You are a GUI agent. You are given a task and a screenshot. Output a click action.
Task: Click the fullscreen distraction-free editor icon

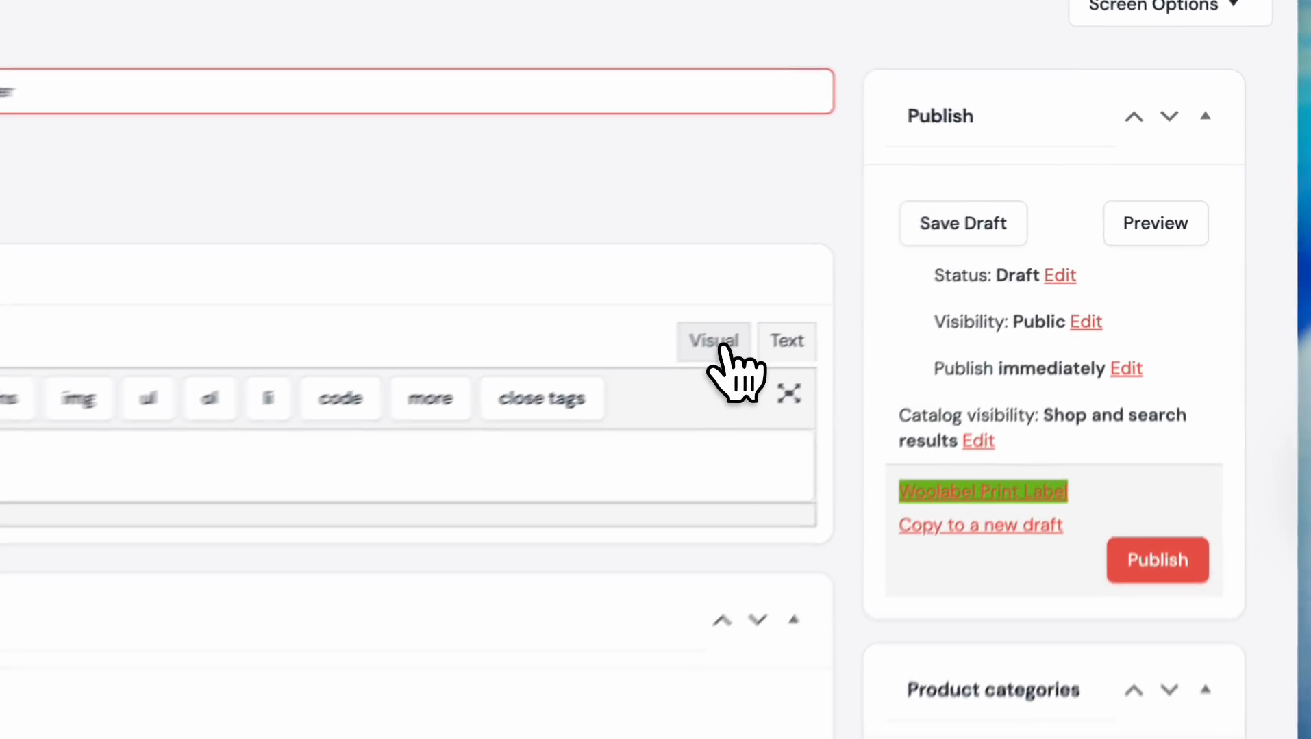[789, 393]
